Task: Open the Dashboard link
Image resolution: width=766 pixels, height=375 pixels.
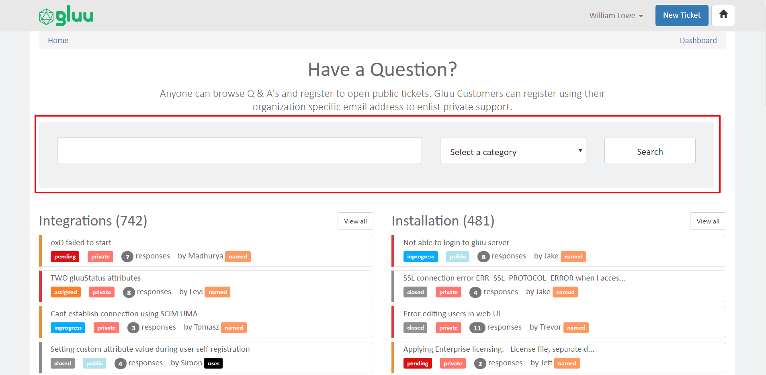Action: tap(698, 41)
